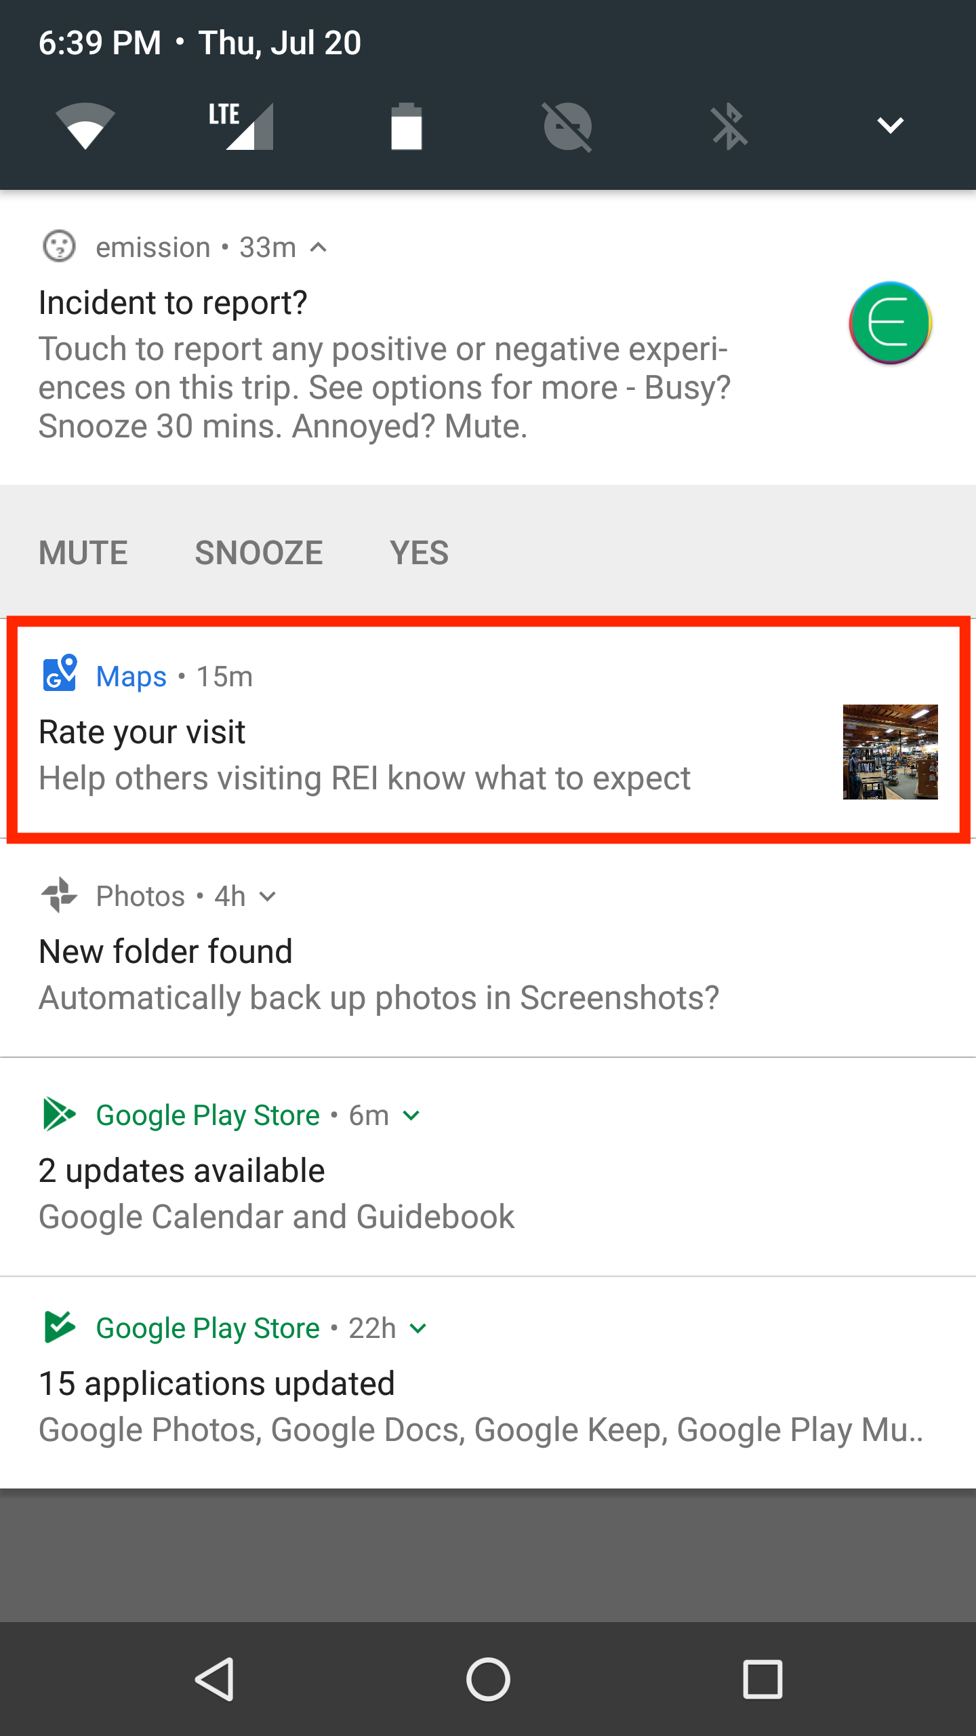The height and width of the screenshot is (1736, 976).
Task: Toggle the Wi-Fi quick setting
Action: click(85, 126)
